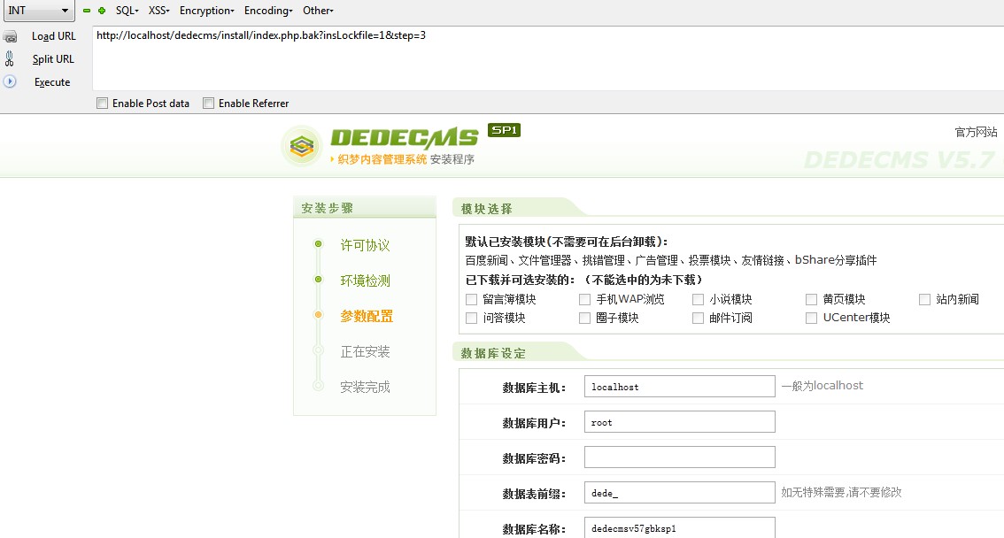Open the INT type dropdown
This screenshot has height=538, width=1004.
tap(38, 11)
